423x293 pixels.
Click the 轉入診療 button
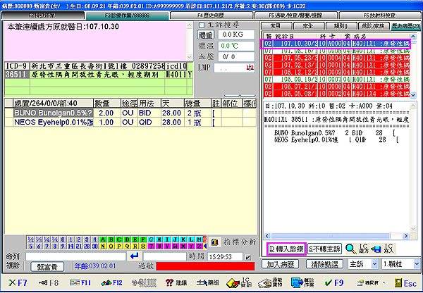[286, 249]
